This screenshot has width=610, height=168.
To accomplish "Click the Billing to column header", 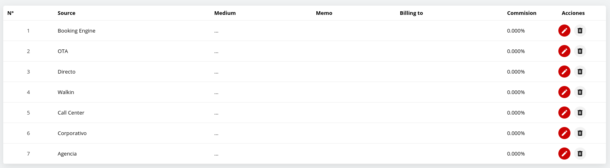I will 411,13.
